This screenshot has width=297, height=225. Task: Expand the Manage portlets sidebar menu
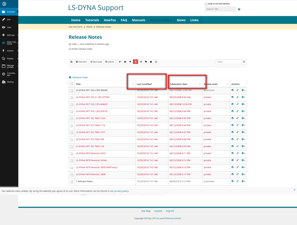[9, 66]
